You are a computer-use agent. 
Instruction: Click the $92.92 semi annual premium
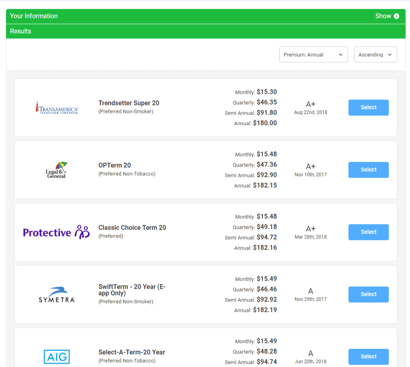coord(267,299)
